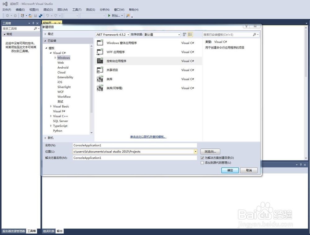Expand the 联机 section

coord(45,138)
